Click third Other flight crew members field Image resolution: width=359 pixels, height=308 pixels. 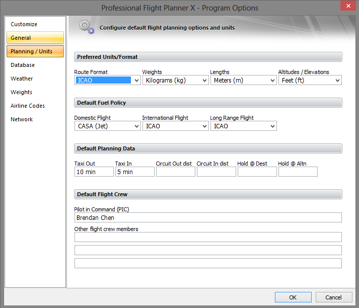(208, 263)
